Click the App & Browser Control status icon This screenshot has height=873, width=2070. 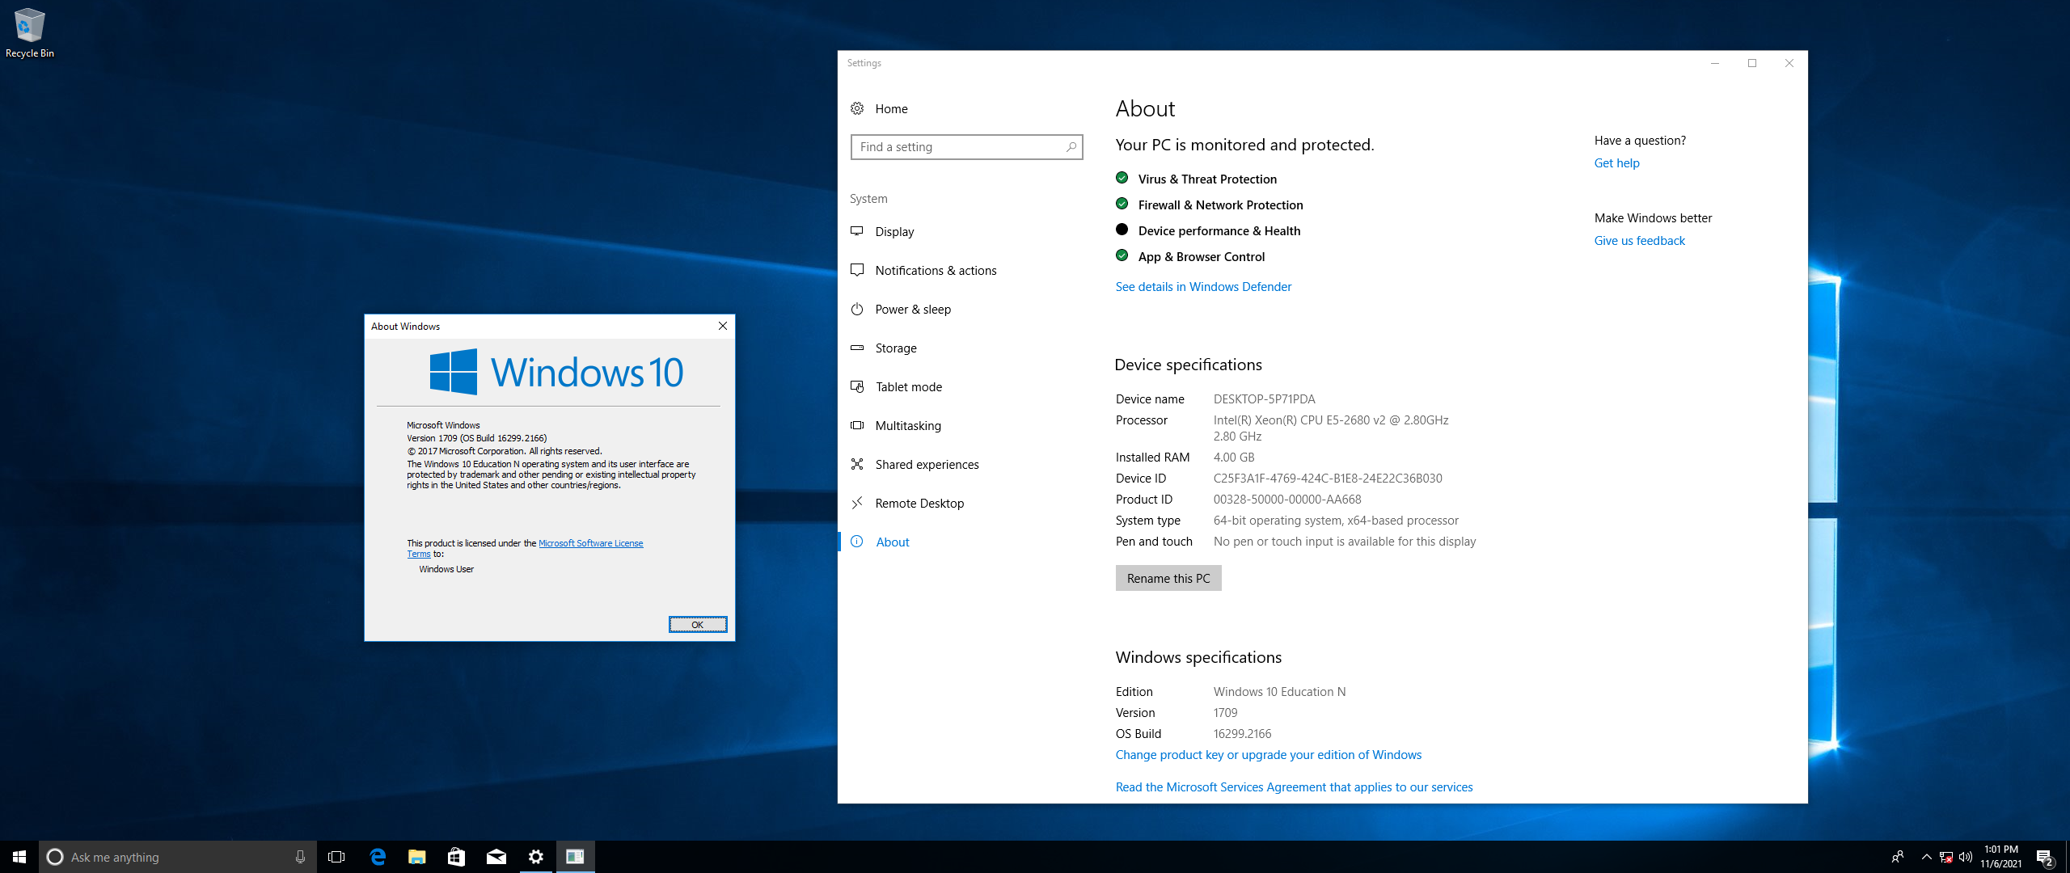(x=1122, y=255)
